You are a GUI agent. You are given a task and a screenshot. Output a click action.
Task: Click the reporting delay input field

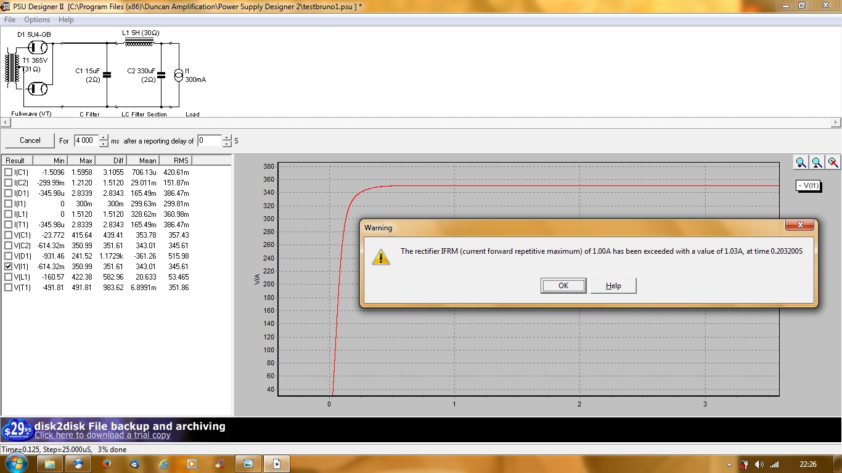(x=210, y=140)
